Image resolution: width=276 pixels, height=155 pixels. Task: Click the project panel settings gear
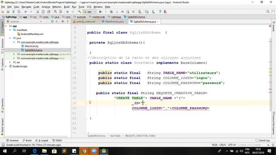click(x=63, y=22)
